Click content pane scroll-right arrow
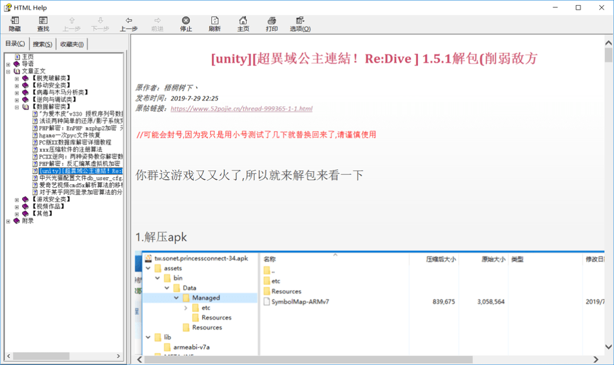Viewport: 614px width, 365px height. tap(596, 359)
